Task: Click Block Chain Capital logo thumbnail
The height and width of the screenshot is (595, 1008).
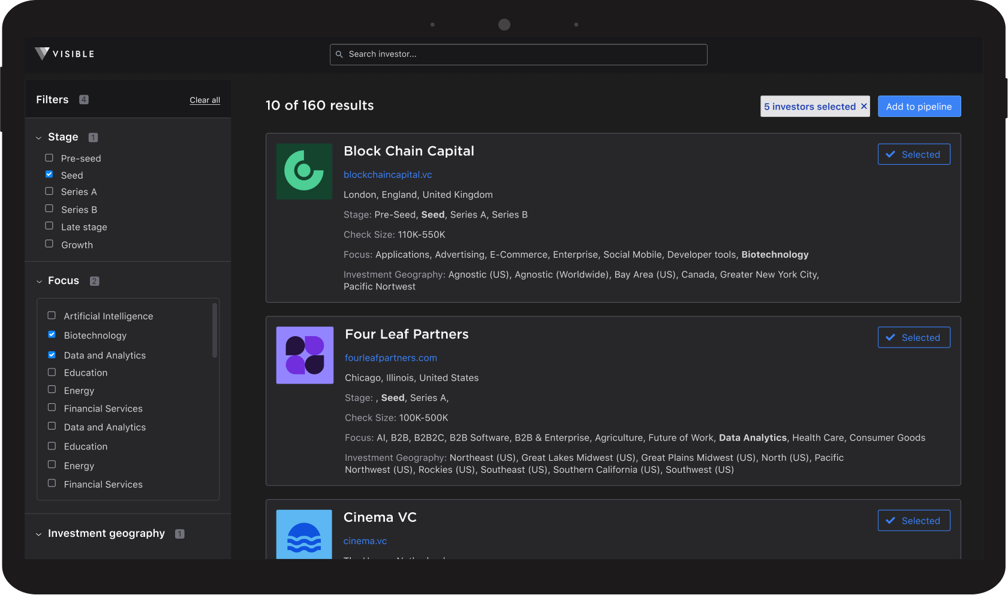Action: point(304,171)
